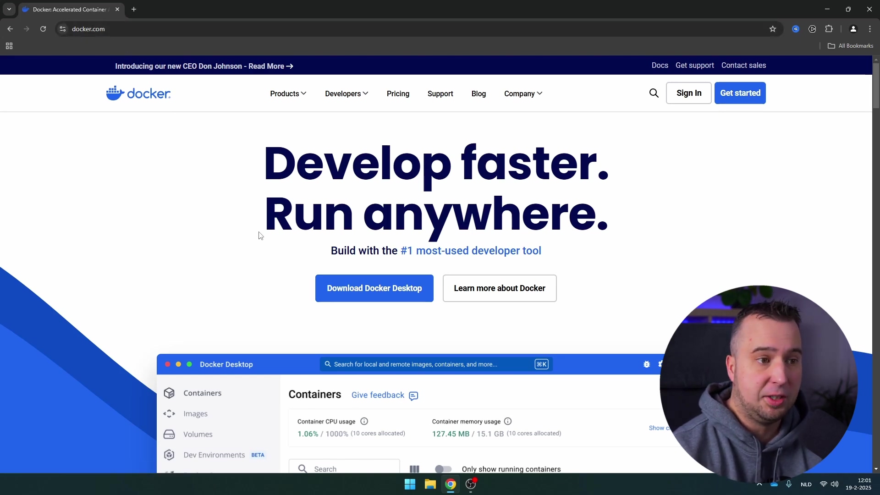This screenshot has height=495, width=880.
Task: Toggle Only show running containers switch
Action: click(443, 469)
